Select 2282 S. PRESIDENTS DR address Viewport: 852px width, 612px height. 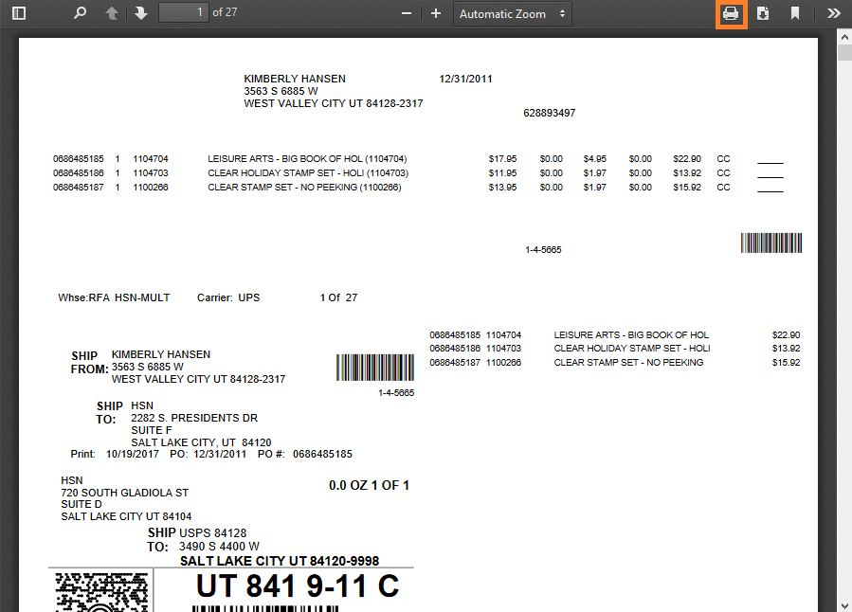point(194,418)
